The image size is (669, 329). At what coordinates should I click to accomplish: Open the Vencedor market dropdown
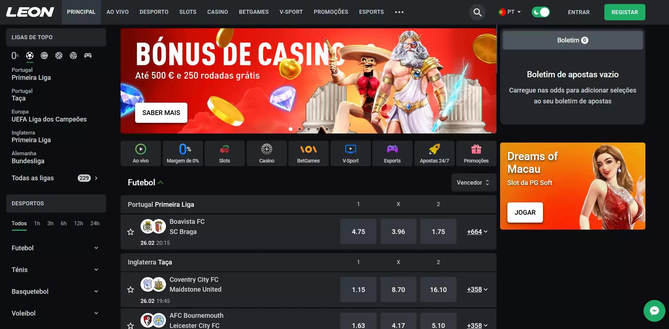point(473,182)
